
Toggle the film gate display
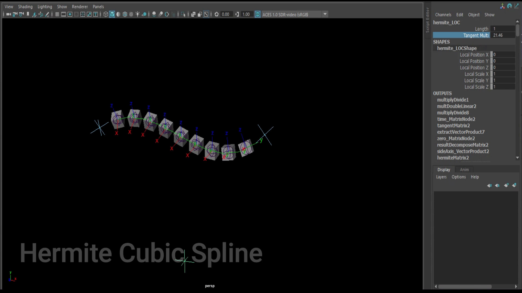click(64, 14)
